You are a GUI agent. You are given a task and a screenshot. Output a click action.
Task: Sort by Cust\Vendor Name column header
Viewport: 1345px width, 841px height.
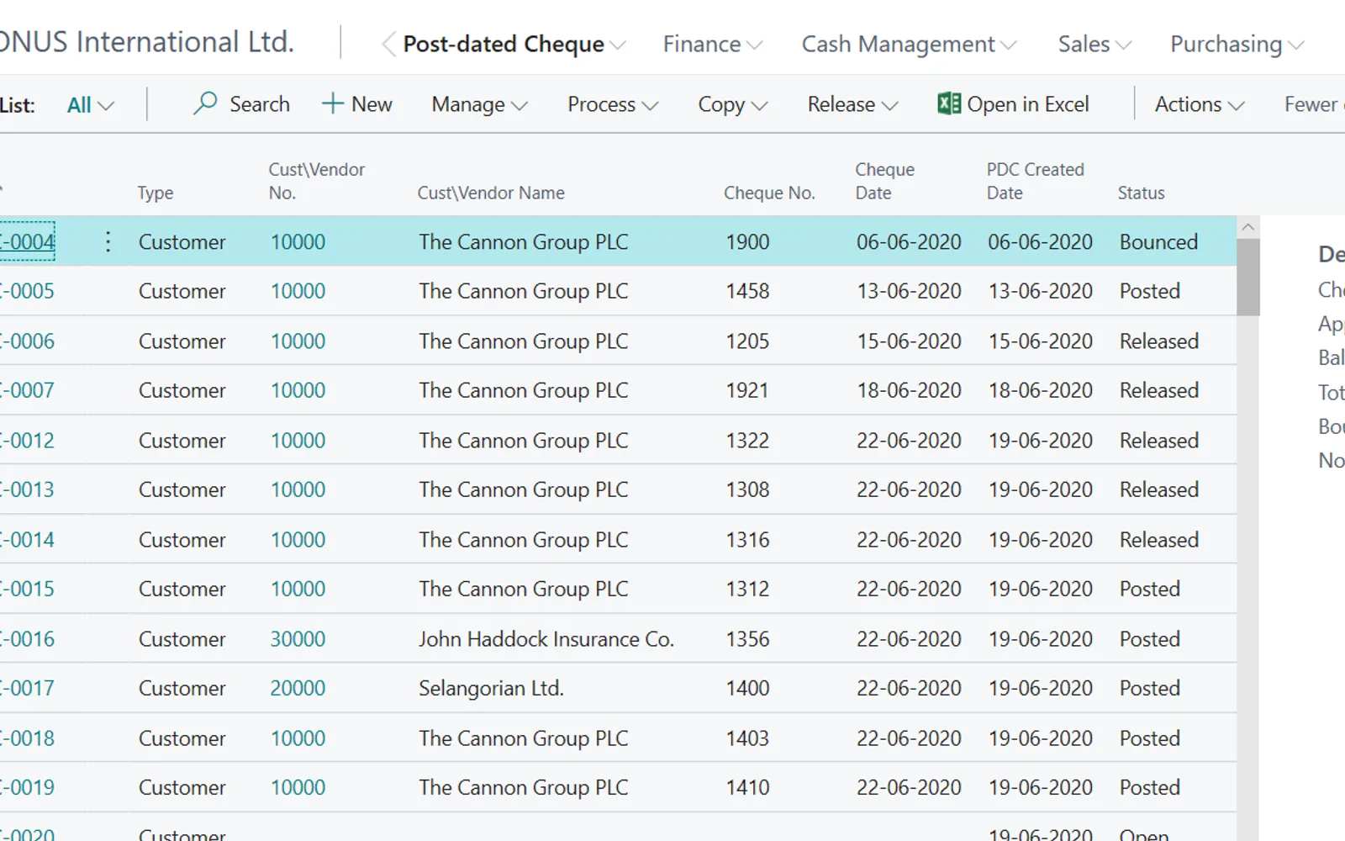pos(491,193)
